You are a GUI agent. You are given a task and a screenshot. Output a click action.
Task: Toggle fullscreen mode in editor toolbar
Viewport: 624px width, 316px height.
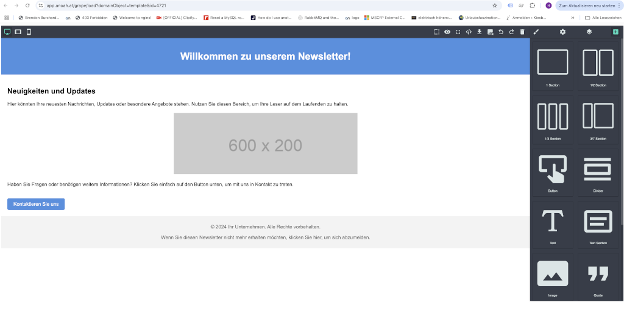pyautogui.click(x=458, y=32)
